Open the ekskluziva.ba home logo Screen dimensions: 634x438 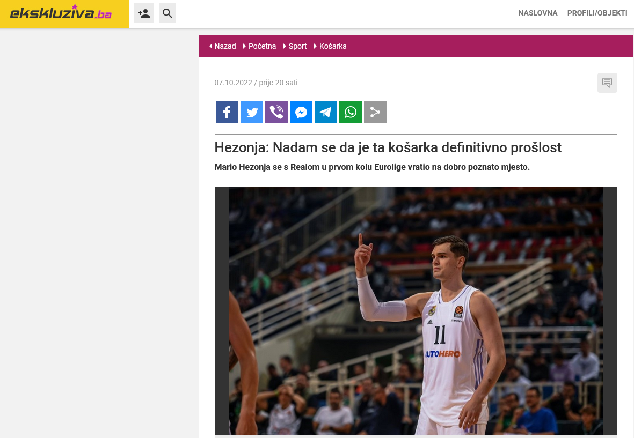[x=61, y=13]
